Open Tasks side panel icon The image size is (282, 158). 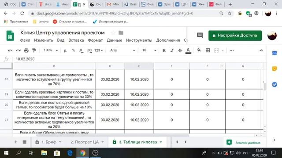point(275,84)
